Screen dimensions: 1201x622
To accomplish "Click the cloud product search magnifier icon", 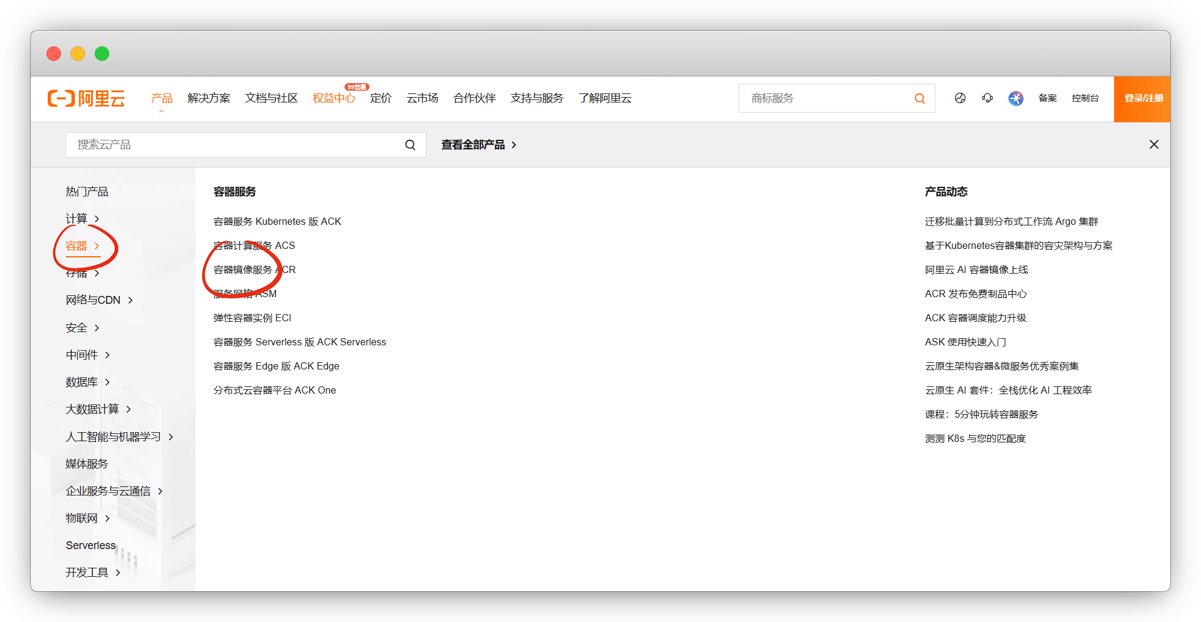I will click(410, 145).
